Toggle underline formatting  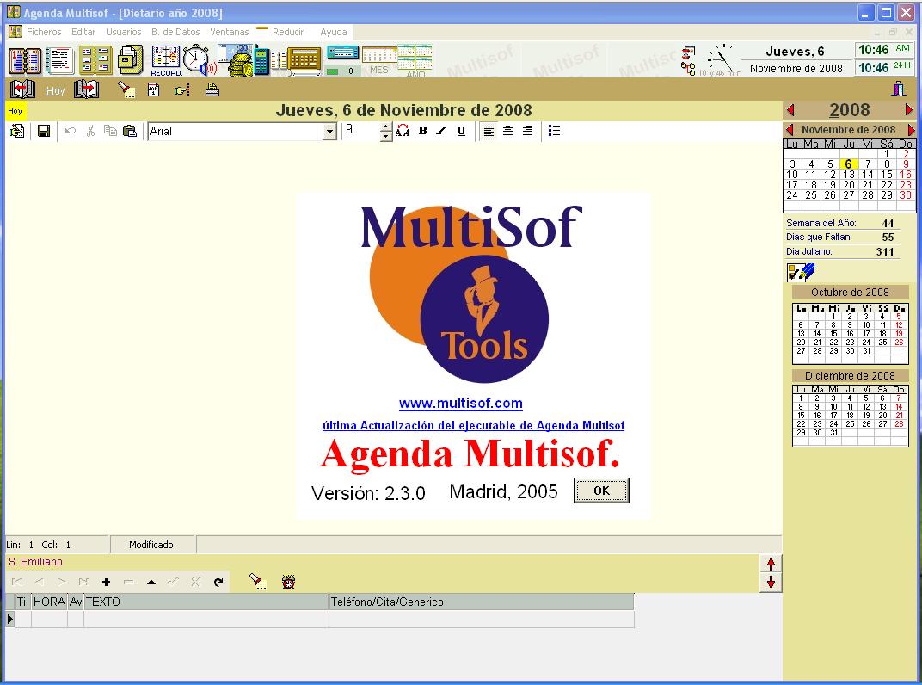click(x=462, y=131)
